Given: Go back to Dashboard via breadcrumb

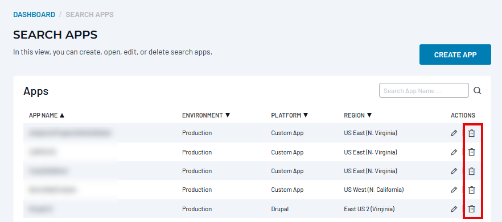Looking at the screenshot, I should (x=34, y=15).
